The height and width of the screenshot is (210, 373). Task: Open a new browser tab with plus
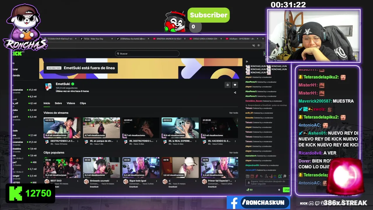click(263, 38)
